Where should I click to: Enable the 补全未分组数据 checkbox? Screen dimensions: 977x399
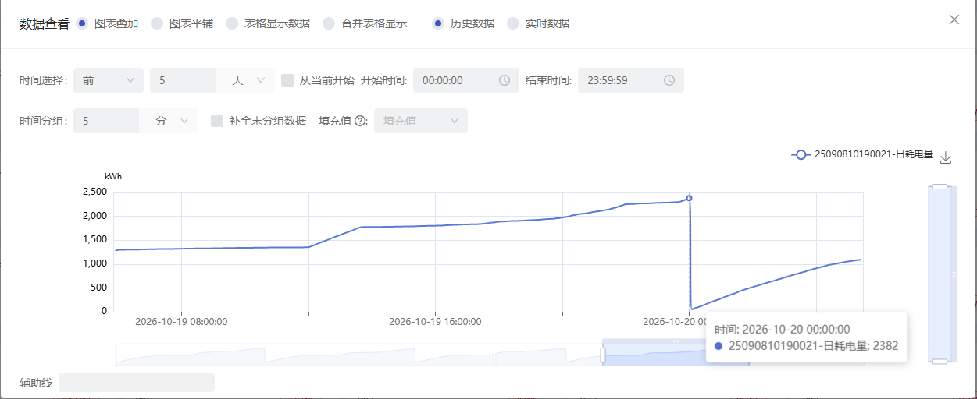(217, 121)
